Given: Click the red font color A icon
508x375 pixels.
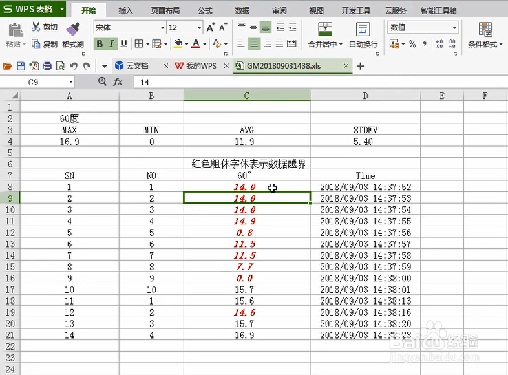Looking at the screenshot, I should (196, 44).
